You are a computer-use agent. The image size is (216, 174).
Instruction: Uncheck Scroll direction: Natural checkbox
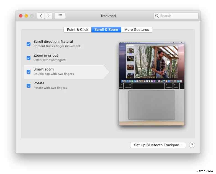pyautogui.click(x=29, y=44)
